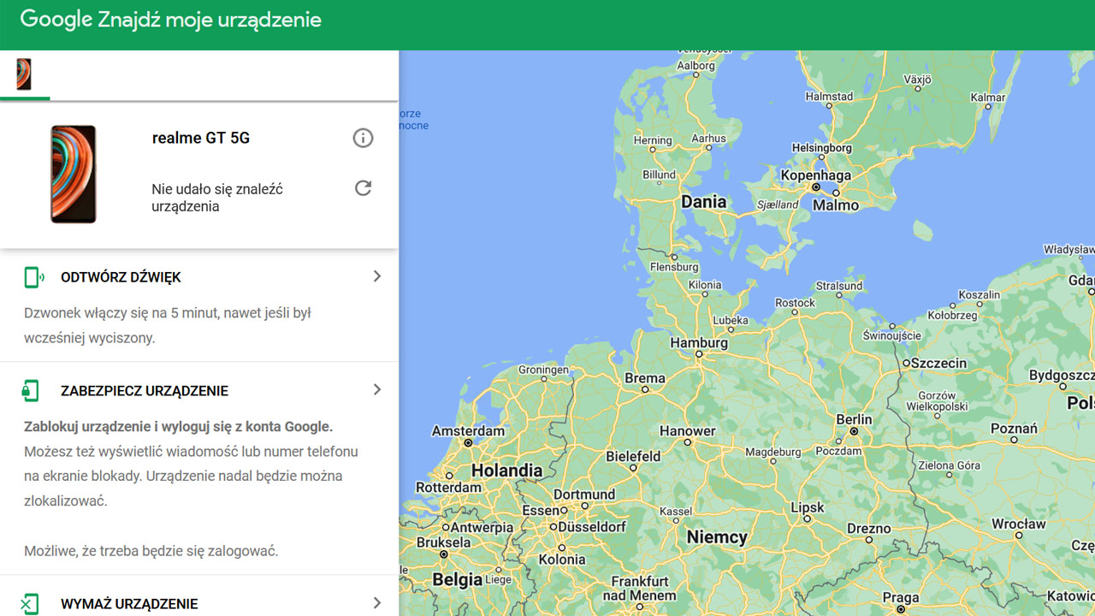This screenshot has width=1095, height=616.
Task: Click Kołobrzeg on the map
Action: tap(952, 316)
